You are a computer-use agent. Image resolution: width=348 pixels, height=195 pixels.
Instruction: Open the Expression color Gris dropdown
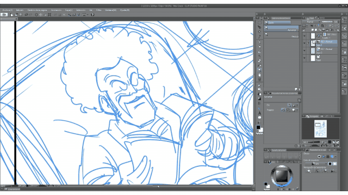point(316,164)
